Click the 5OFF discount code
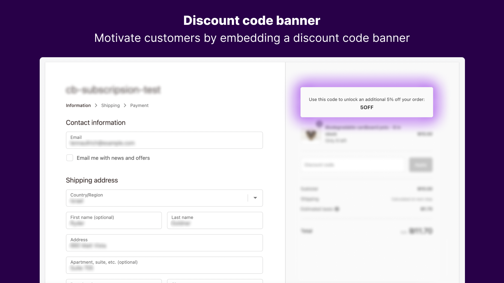Image resolution: width=504 pixels, height=283 pixels. coord(367,107)
